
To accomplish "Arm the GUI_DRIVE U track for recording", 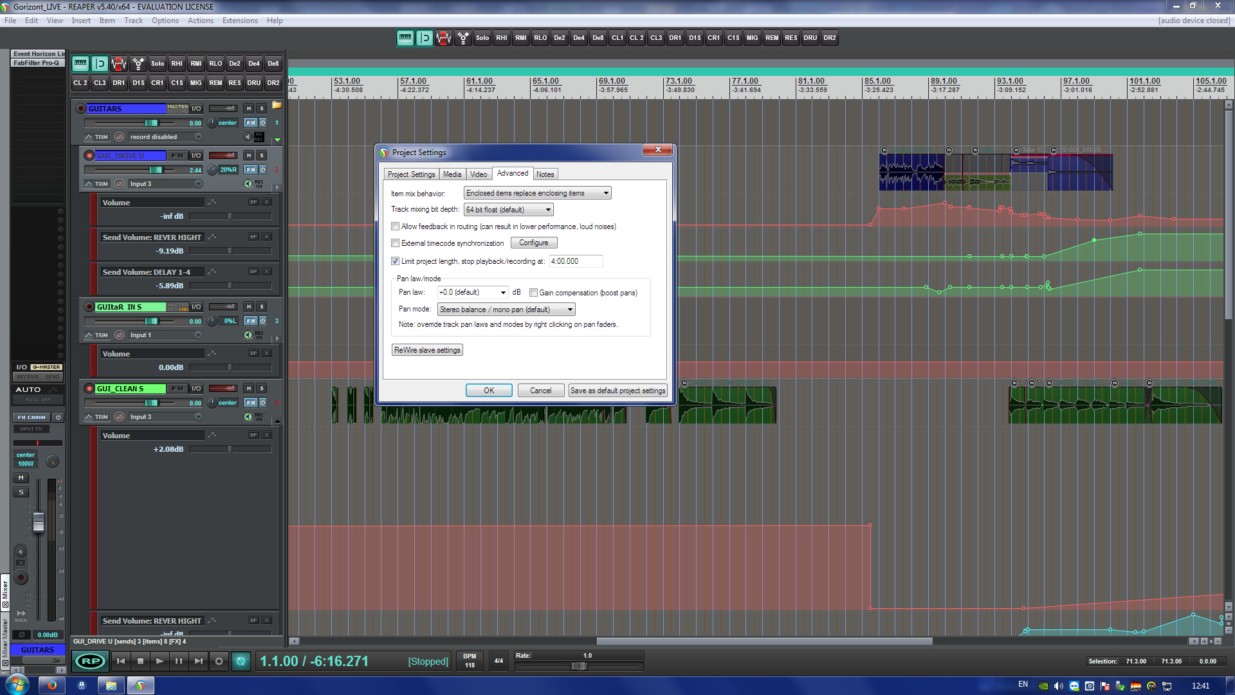I will [x=89, y=155].
